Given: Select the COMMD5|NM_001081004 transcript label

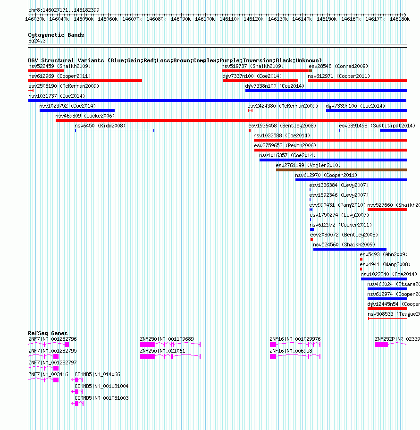Looking at the screenshot, I should click(x=101, y=387).
